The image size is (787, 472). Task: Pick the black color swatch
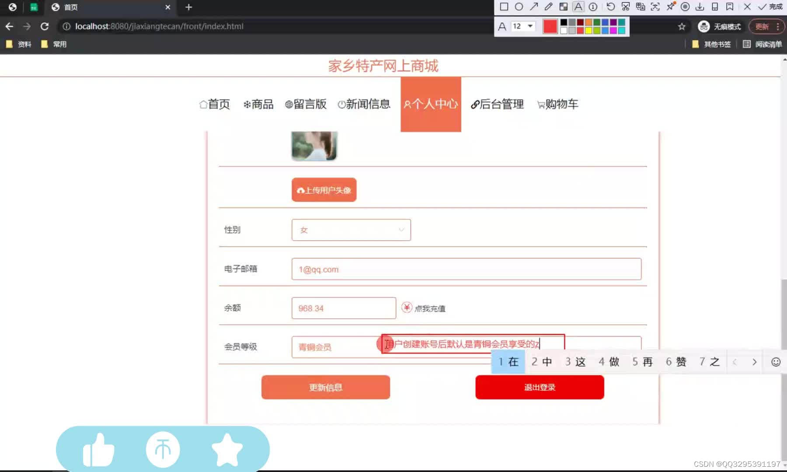(564, 22)
